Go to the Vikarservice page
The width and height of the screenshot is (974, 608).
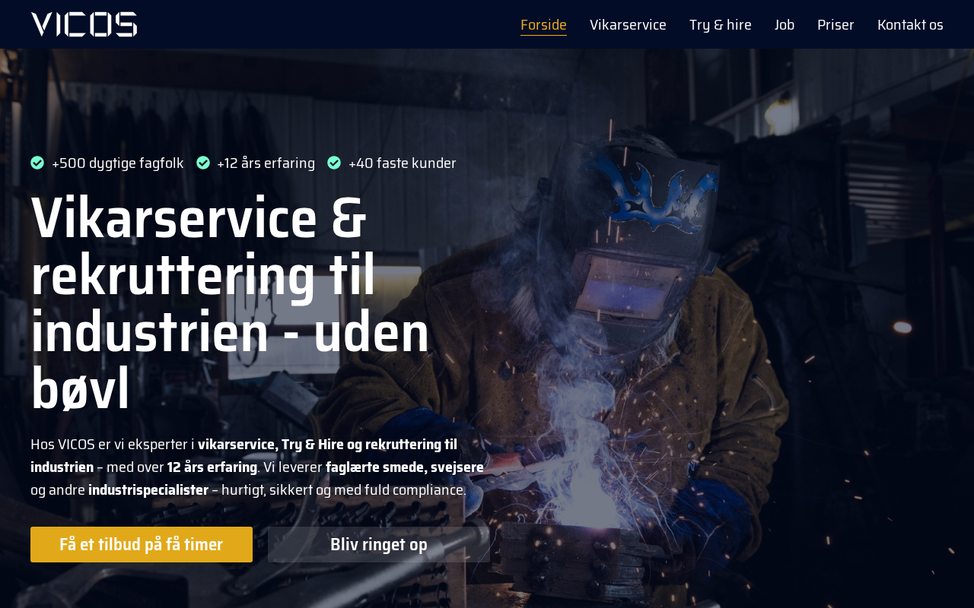628,24
